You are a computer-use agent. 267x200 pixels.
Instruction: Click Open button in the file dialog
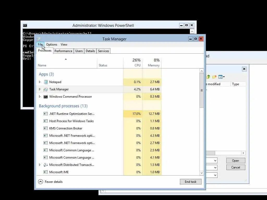[x=236, y=161]
